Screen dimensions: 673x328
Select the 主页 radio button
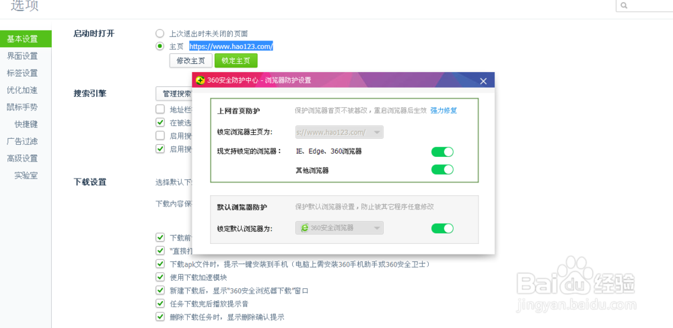point(160,46)
